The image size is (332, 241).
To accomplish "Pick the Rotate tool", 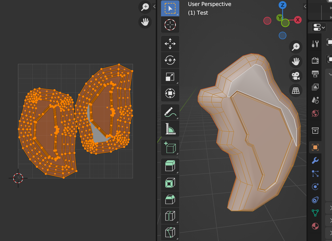I will tap(170, 60).
